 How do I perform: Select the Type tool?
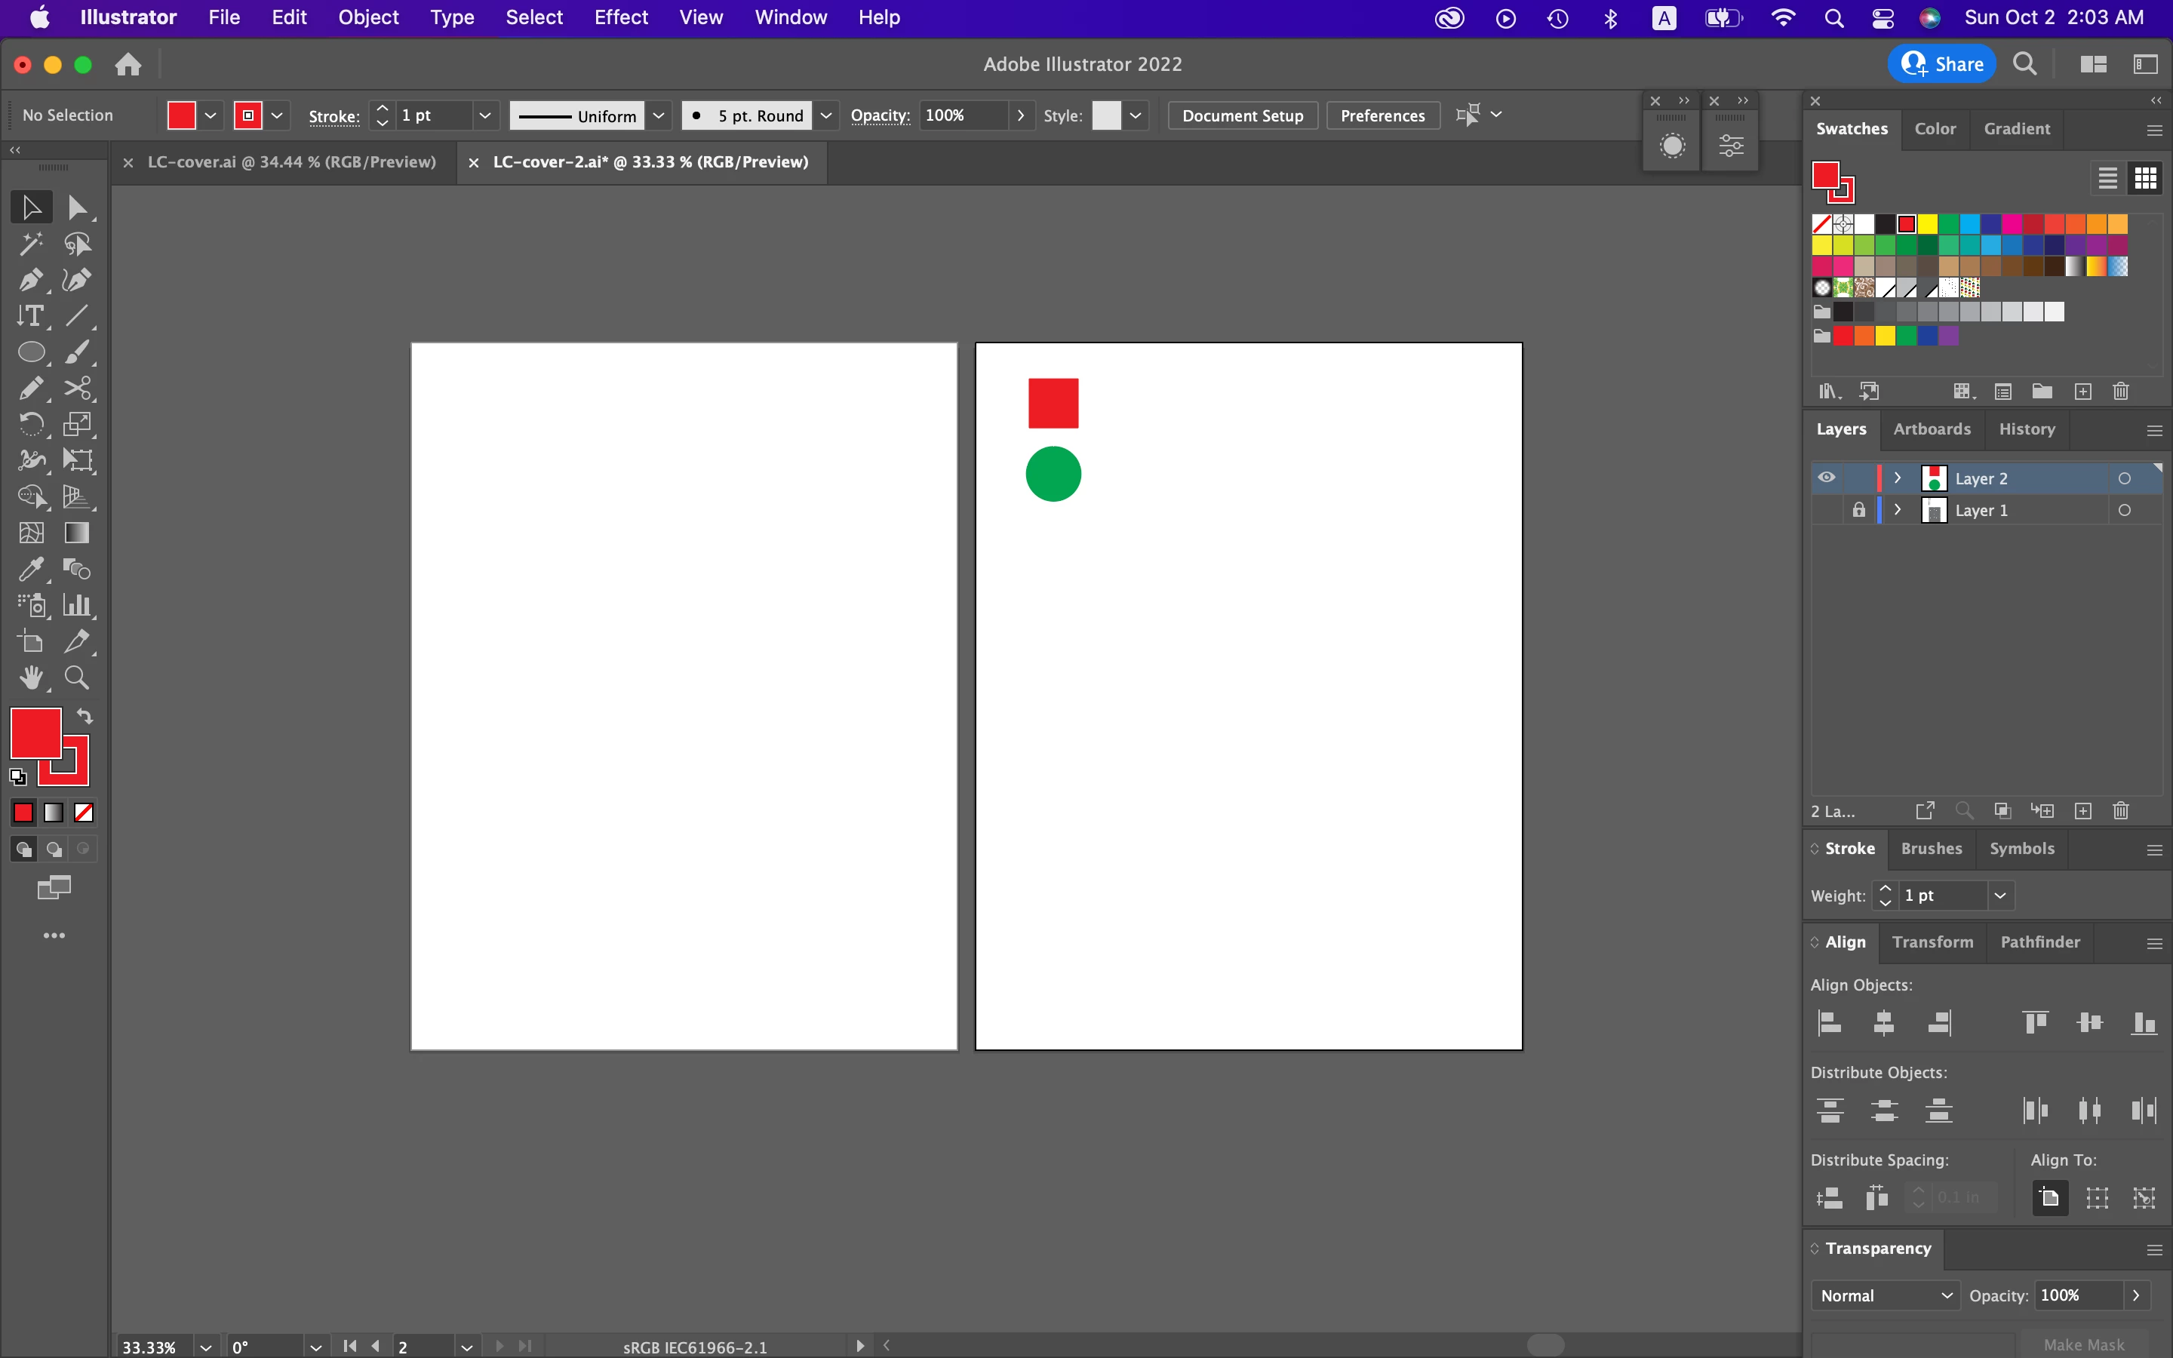[30, 316]
